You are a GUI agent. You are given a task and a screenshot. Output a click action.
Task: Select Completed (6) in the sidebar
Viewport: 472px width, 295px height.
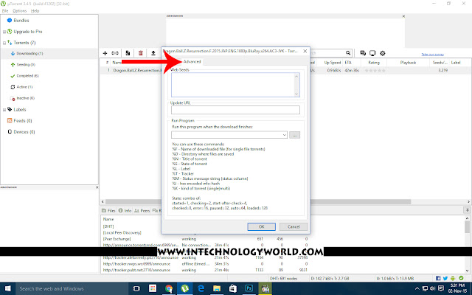tap(27, 76)
